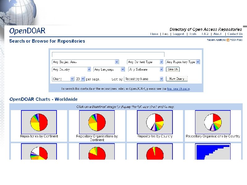Focus the repository search text field
Viewport: 247px width, 185px height.
click(108, 54)
